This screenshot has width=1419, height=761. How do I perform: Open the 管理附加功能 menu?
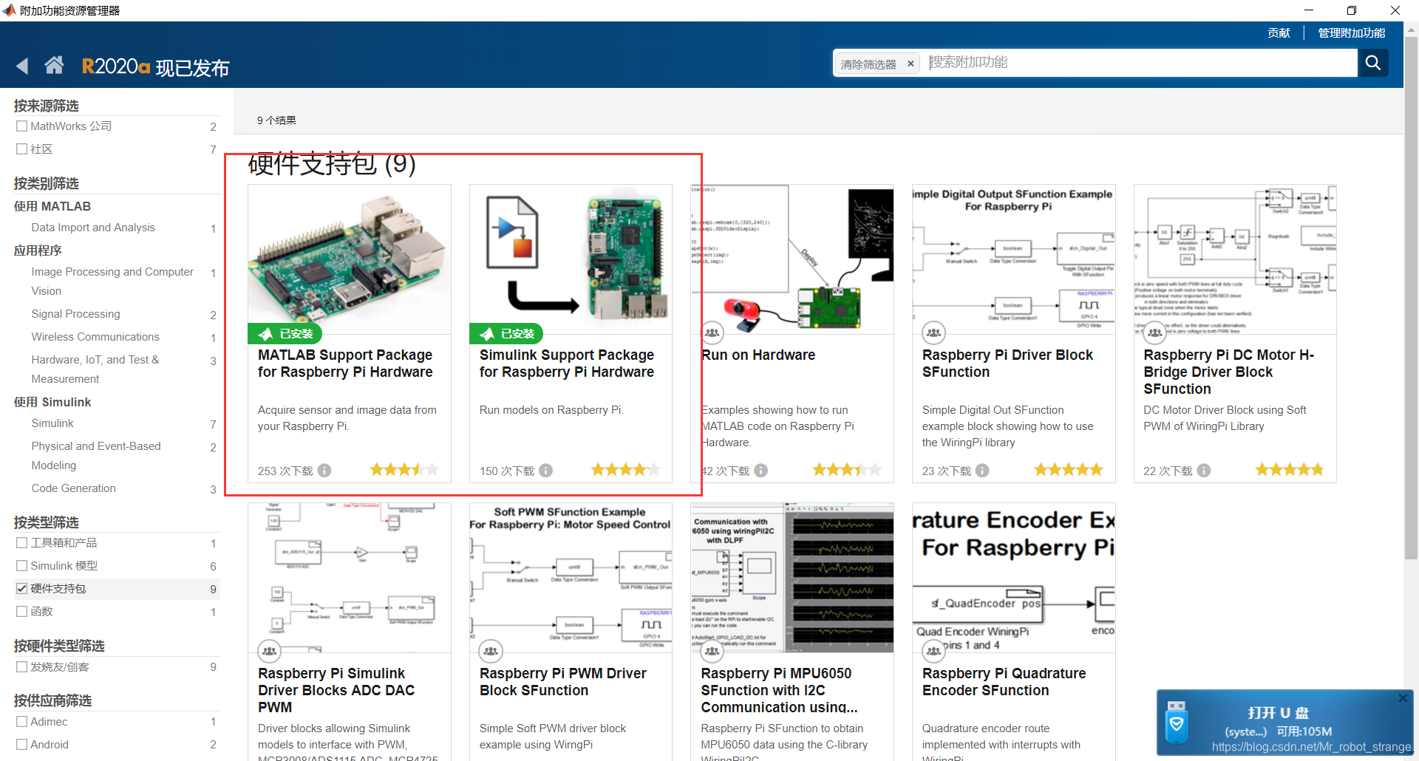[1351, 33]
